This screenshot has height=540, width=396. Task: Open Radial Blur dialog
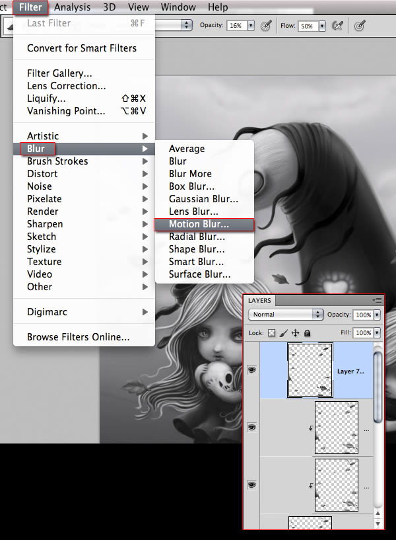pyautogui.click(x=205, y=237)
